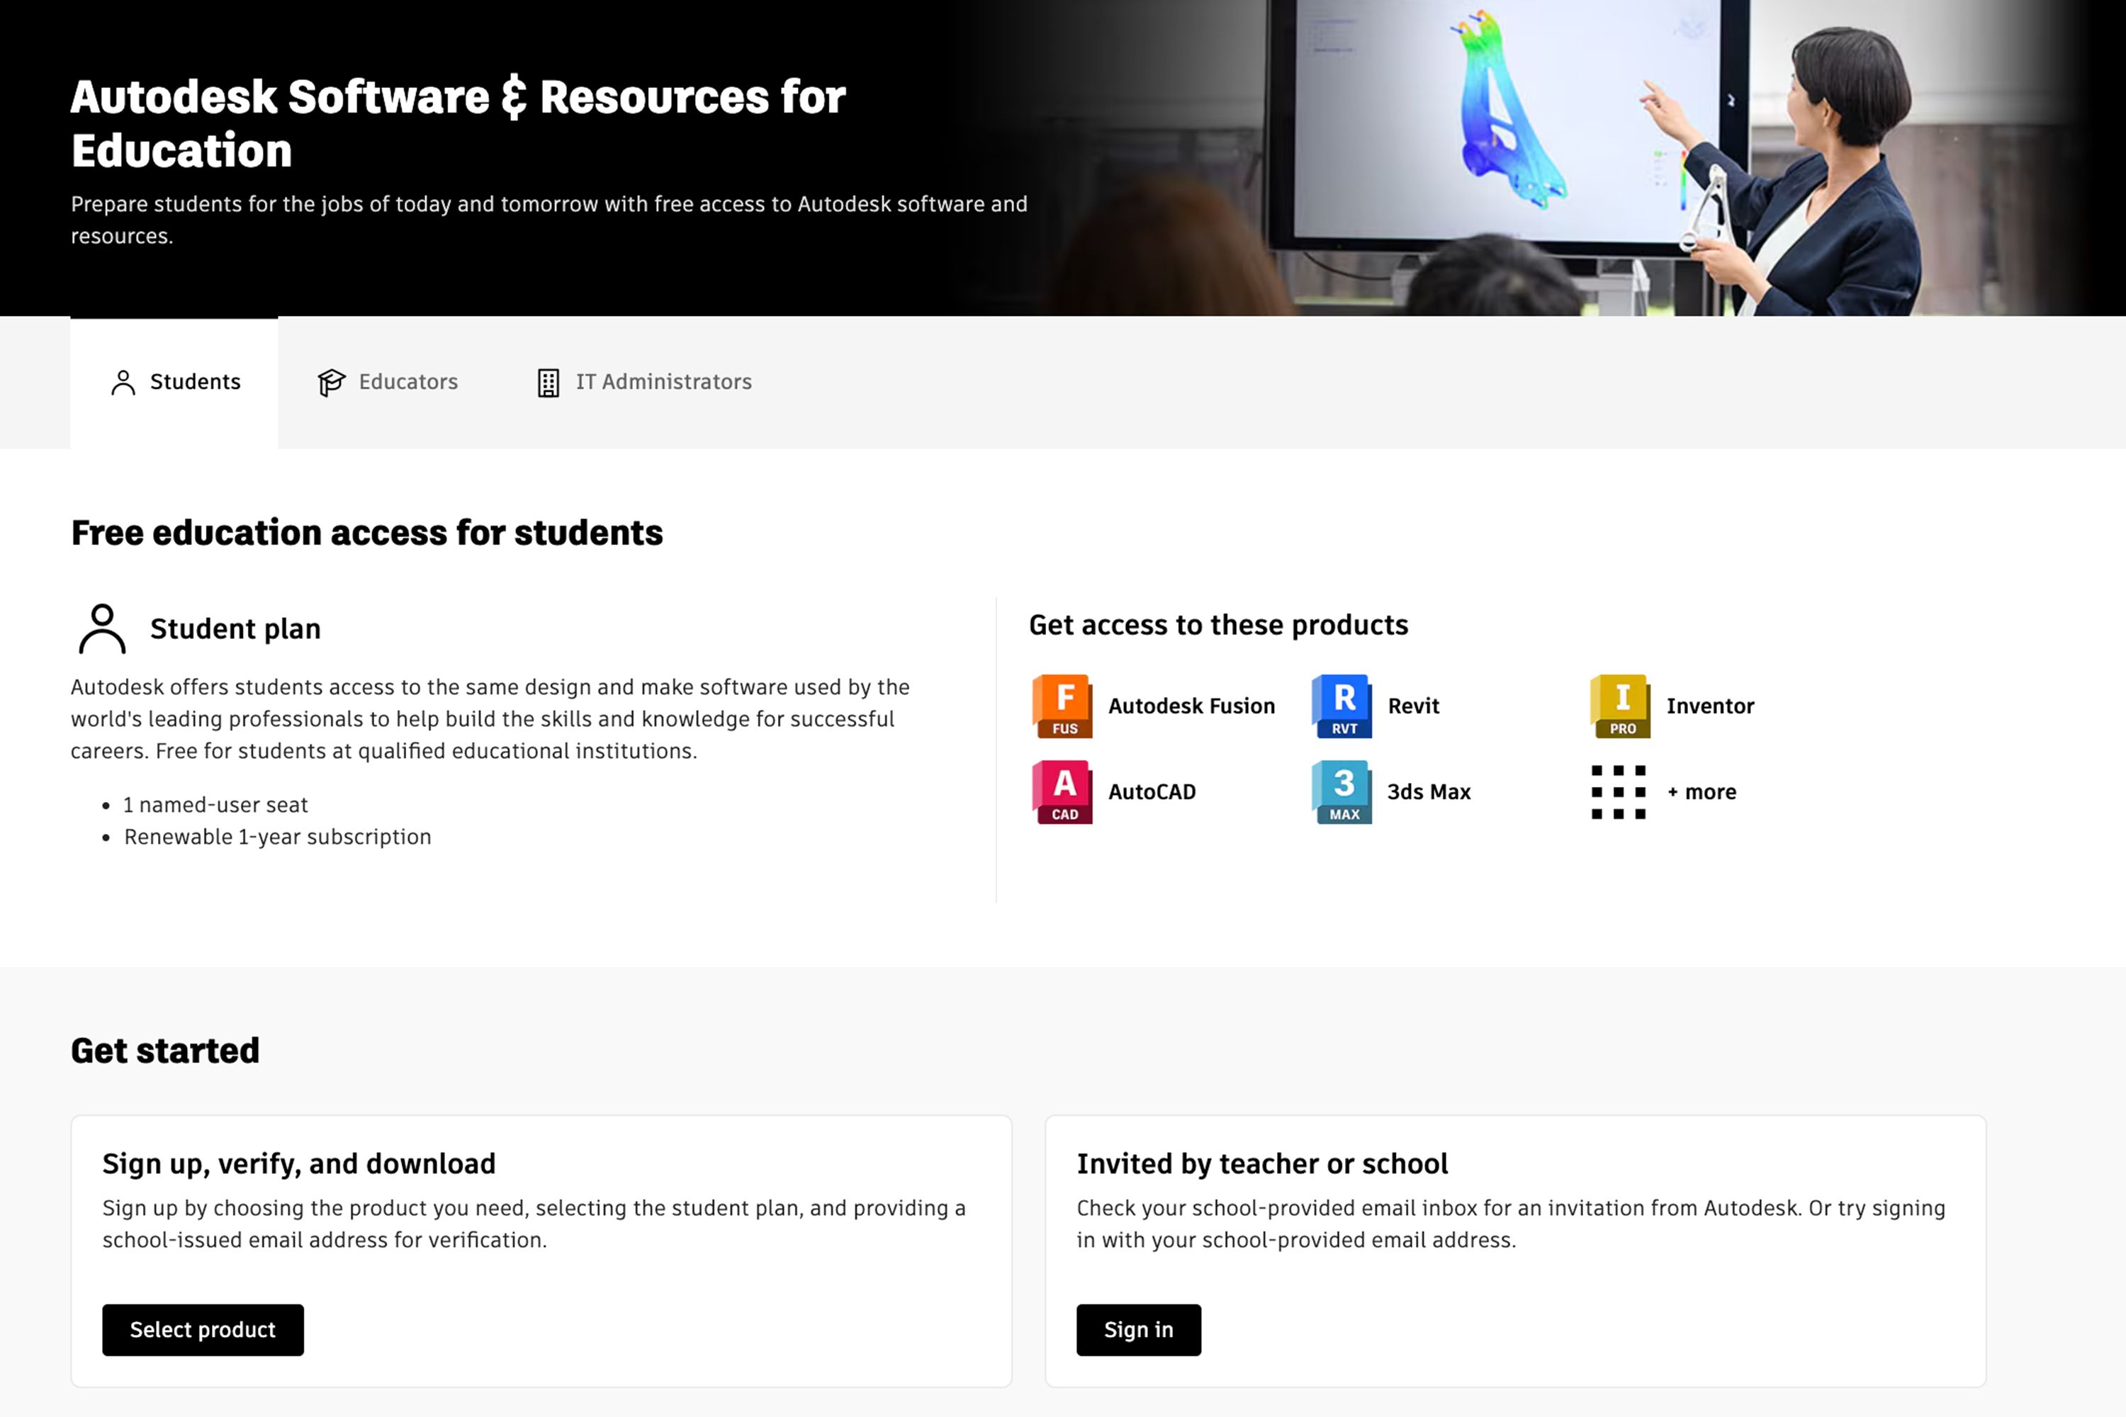Viewport: 2126px width, 1417px height.
Task: Click the Select product button
Action: point(203,1329)
